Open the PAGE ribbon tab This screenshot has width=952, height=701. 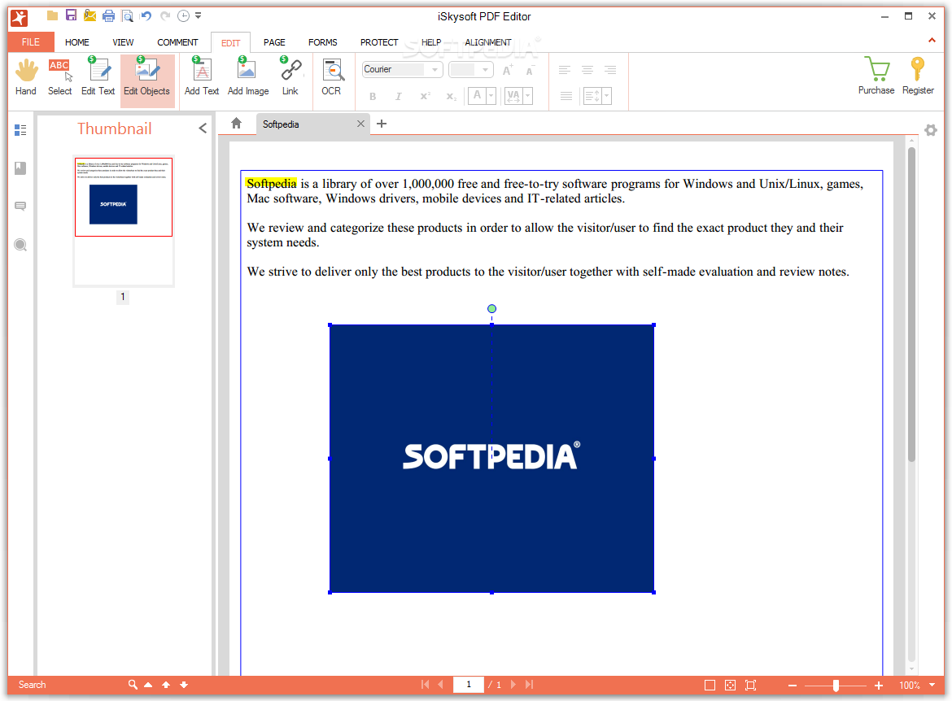tap(274, 41)
